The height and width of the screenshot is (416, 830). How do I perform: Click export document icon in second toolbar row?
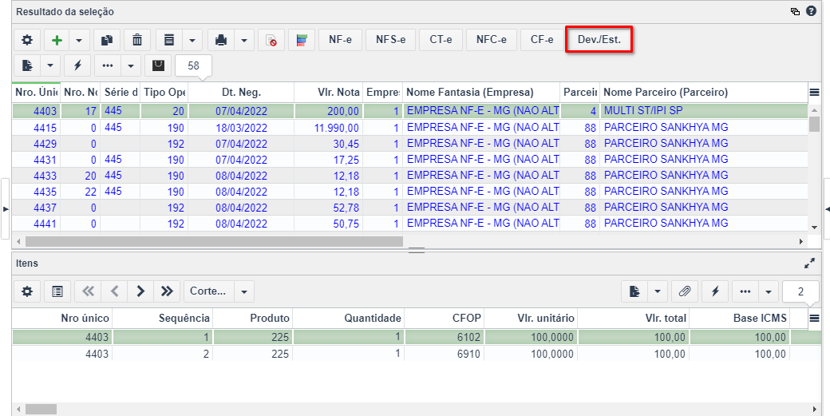(x=27, y=65)
